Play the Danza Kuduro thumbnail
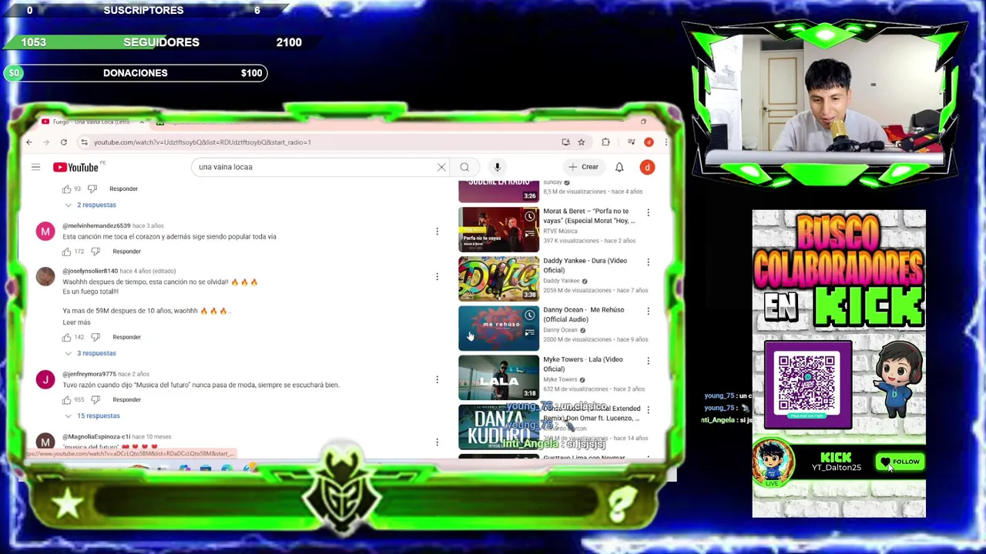The height and width of the screenshot is (554, 986). 499,427
